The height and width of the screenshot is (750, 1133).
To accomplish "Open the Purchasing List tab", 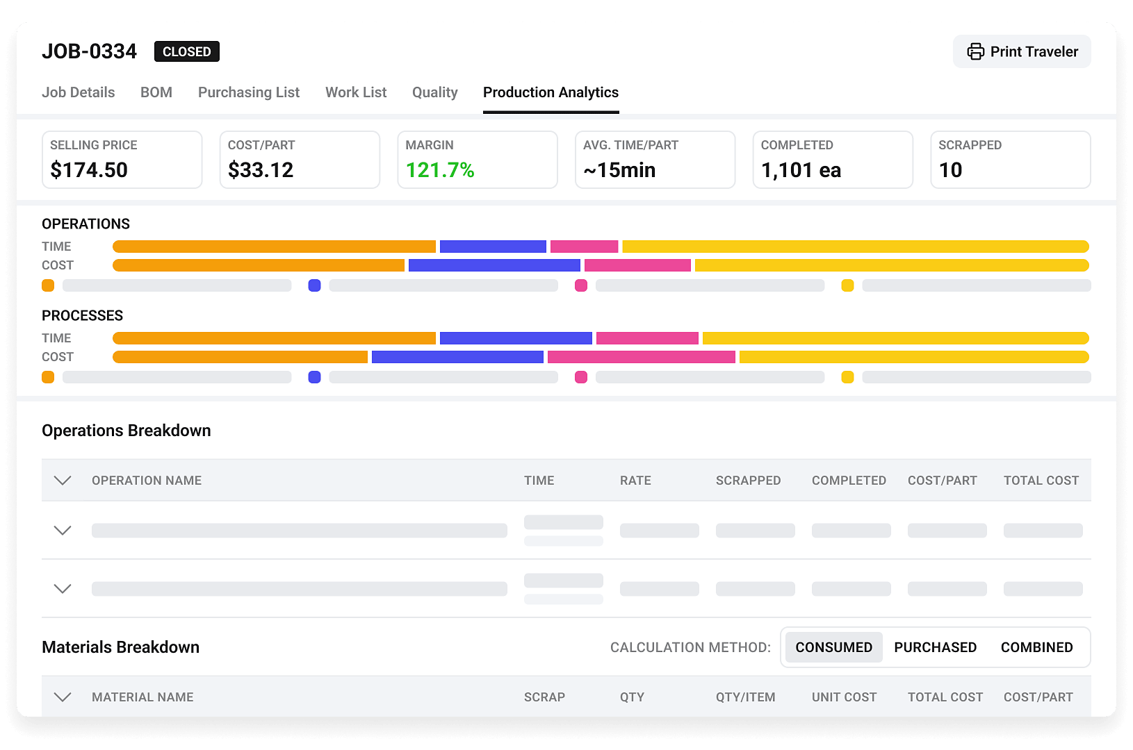I will [x=249, y=92].
